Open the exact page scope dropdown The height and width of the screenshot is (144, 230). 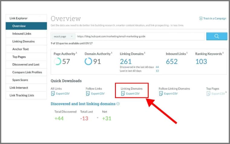(63, 36)
